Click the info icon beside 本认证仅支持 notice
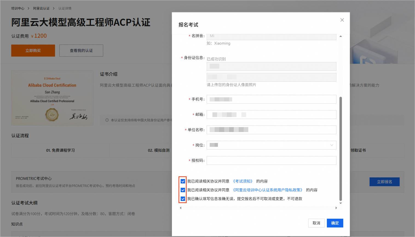The width and height of the screenshot is (415, 237). point(107,120)
